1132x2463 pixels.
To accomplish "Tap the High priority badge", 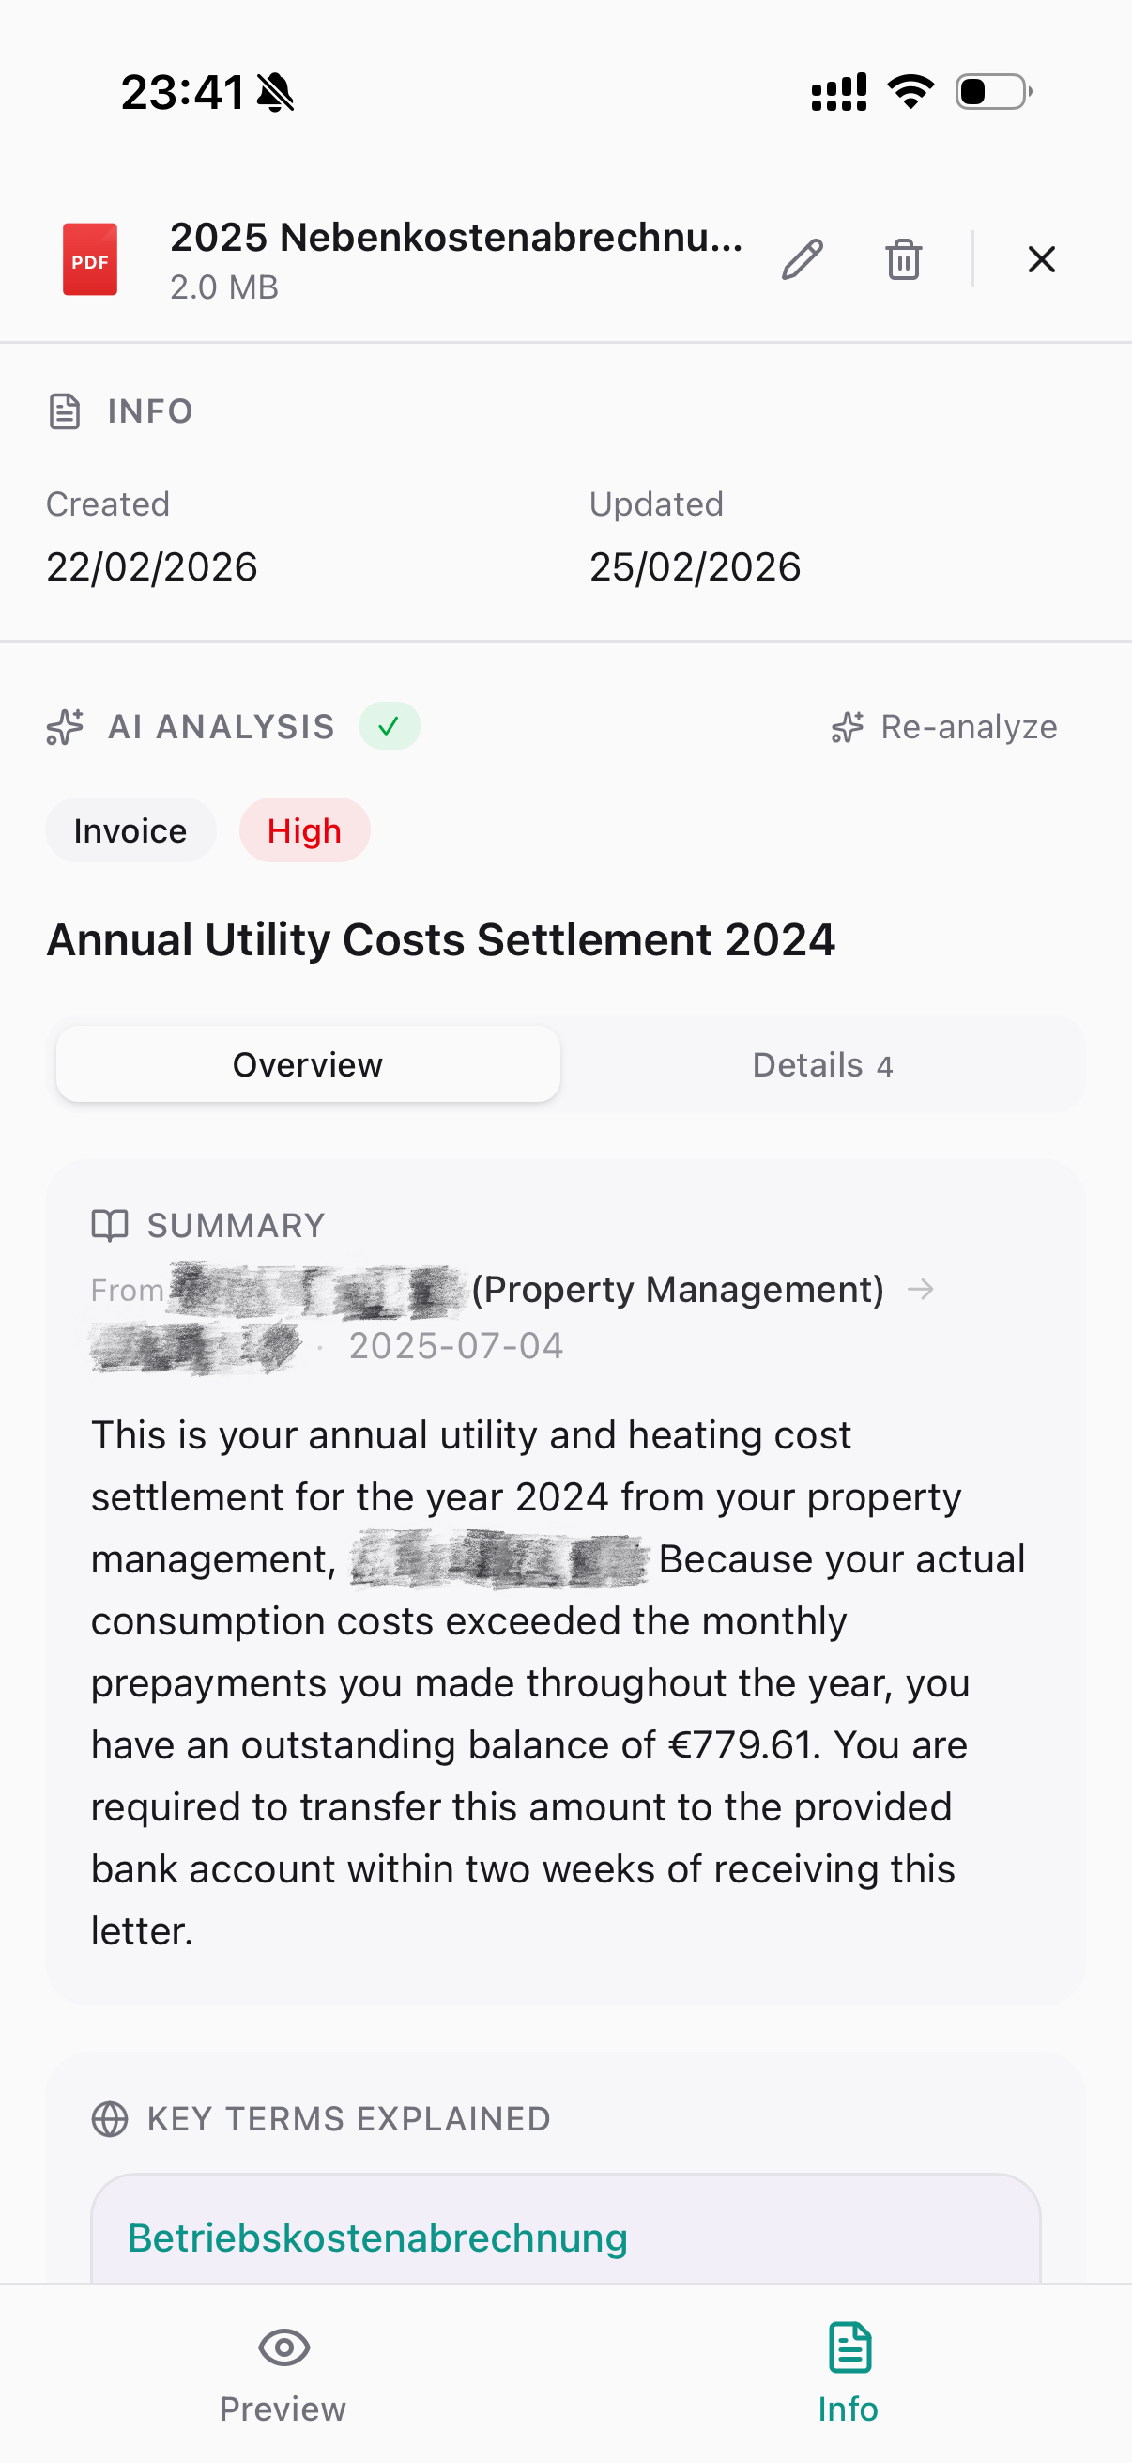I will click(304, 831).
